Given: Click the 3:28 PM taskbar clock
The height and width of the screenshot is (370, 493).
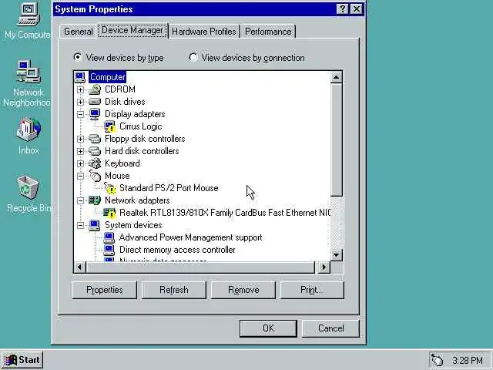Looking at the screenshot, I should point(468,360).
